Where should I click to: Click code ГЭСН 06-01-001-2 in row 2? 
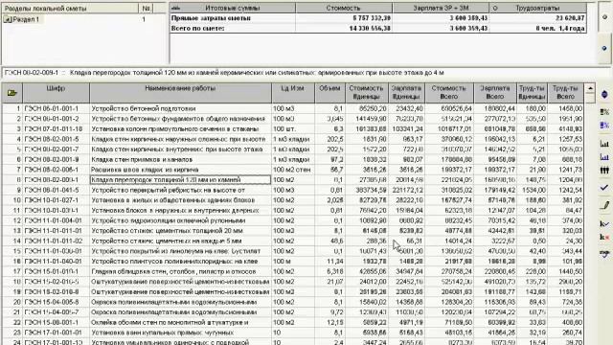[x=51, y=119]
